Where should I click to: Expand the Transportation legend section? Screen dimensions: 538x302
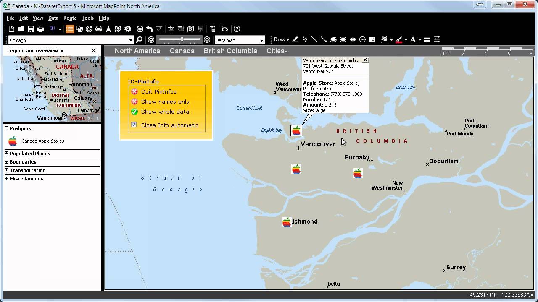coord(7,170)
